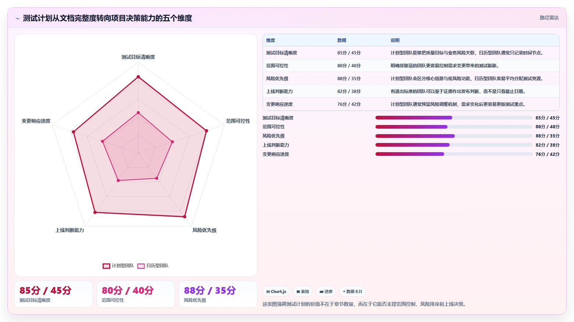This screenshot has height=322, width=574.
Task: Click the 变更响应速度 progress bar
Action: 454,154
